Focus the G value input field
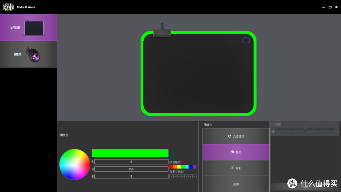 (131, 169)
